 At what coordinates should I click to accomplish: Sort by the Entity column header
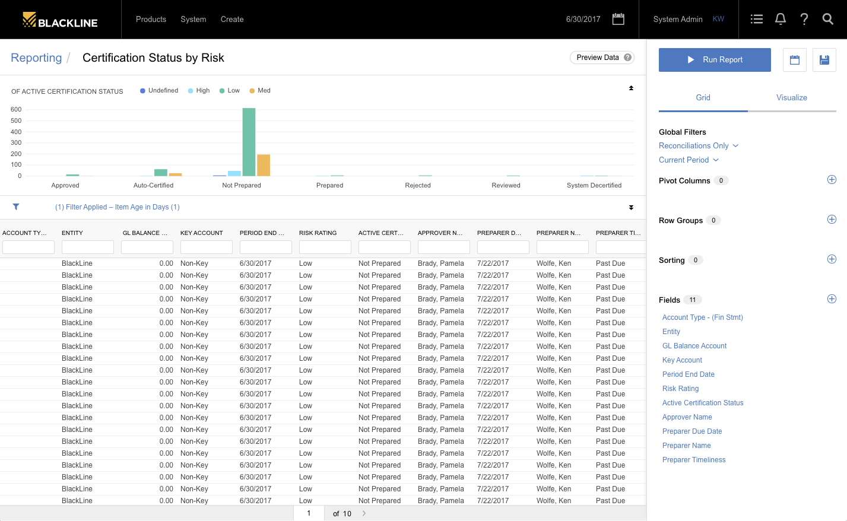[x=72, y=233]
